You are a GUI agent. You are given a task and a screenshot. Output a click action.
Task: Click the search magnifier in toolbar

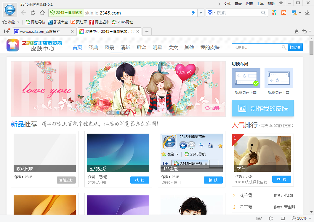click(x=263, y=13)
